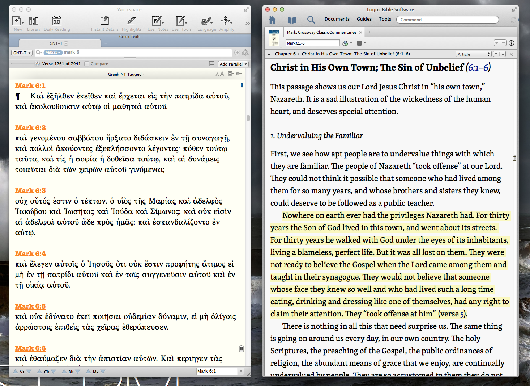
Task: Open the Tools menu in Logos
Action: click(x=385, y=19)
